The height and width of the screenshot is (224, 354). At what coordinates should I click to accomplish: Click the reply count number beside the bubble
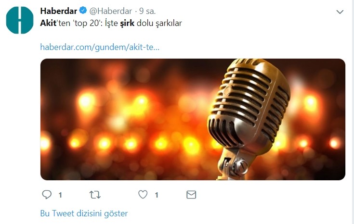pos(60,195)
